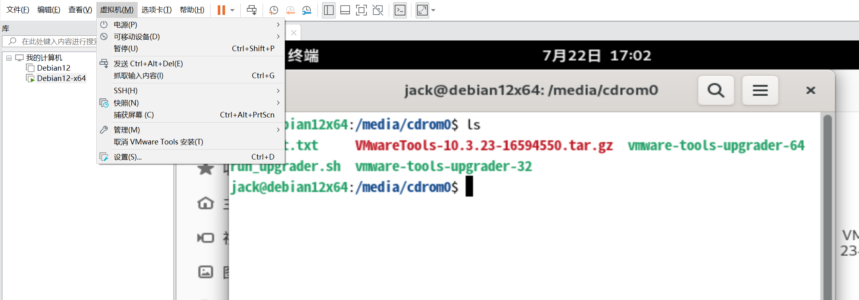Image resolution: width=859 pixels, height=300 pixels.
Task: Click VMwareTools-10.3.23-16594550.tar.gz in the terminal
Action: (x=484, y=146)
